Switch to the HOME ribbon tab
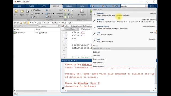 [x=19, y=6]
